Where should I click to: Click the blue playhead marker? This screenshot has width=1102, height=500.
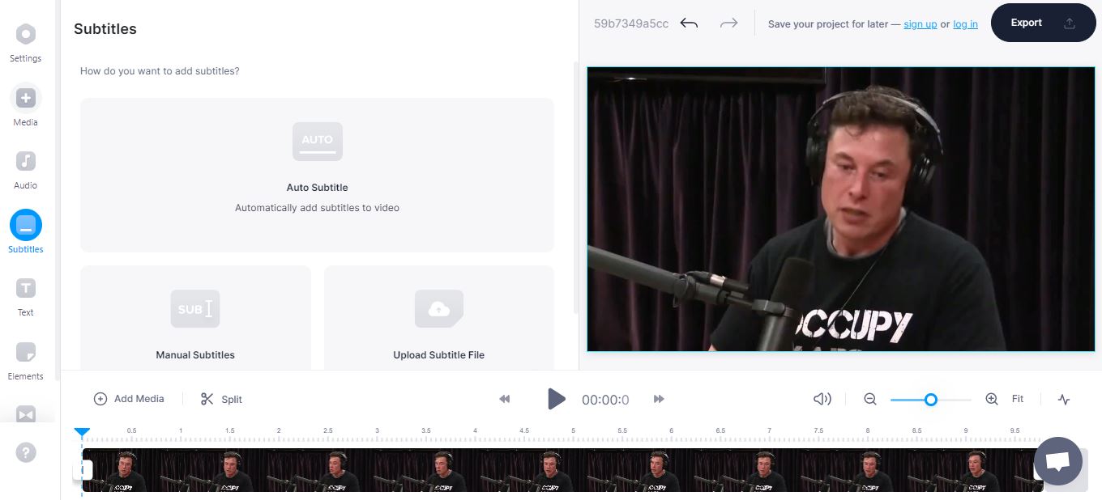coord(82,433)
